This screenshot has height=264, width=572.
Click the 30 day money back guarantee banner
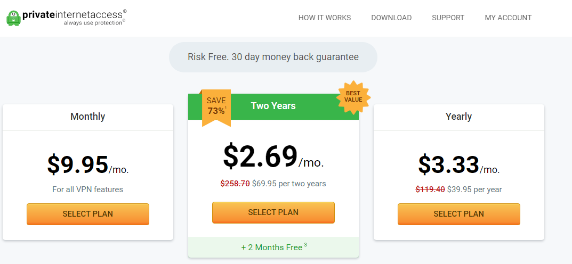[273, 57]
